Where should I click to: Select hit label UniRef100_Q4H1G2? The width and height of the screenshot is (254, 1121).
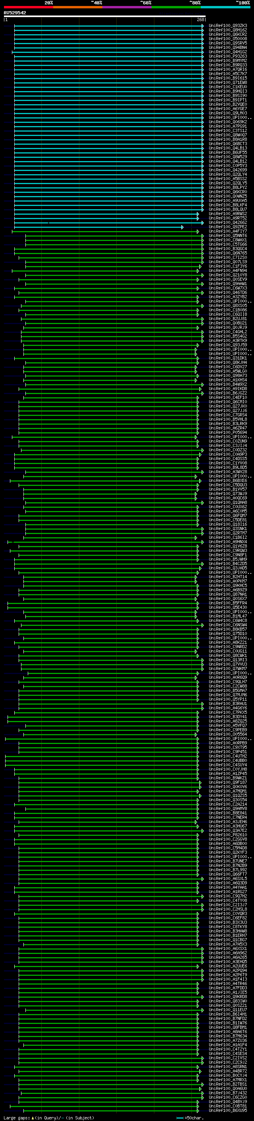point(228,52)
